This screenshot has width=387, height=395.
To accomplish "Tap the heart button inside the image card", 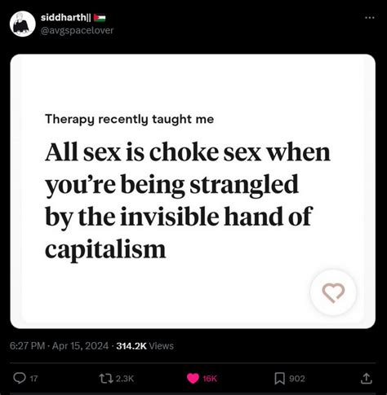I will (333, 292).
